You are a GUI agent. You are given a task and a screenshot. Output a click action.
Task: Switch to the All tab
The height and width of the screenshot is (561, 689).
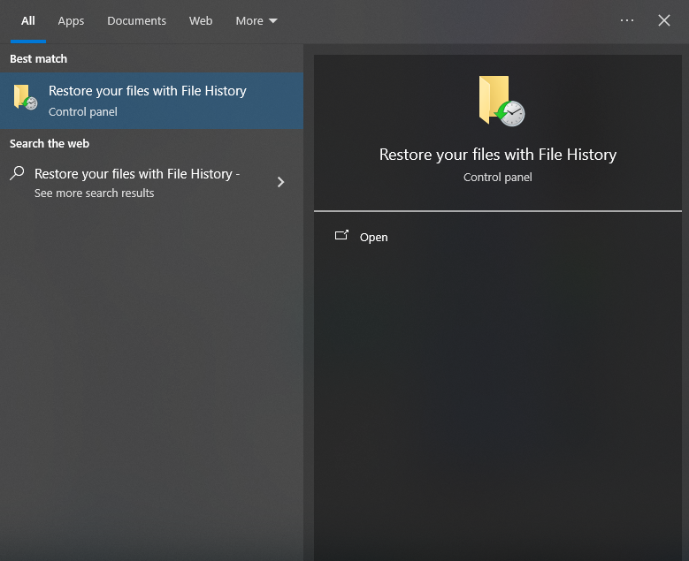pyautogui.click(x=28, y=20)
